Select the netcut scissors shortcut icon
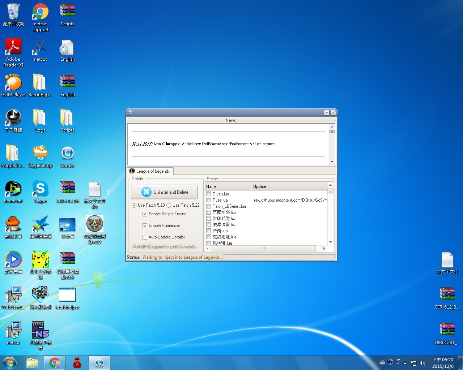 41,51
